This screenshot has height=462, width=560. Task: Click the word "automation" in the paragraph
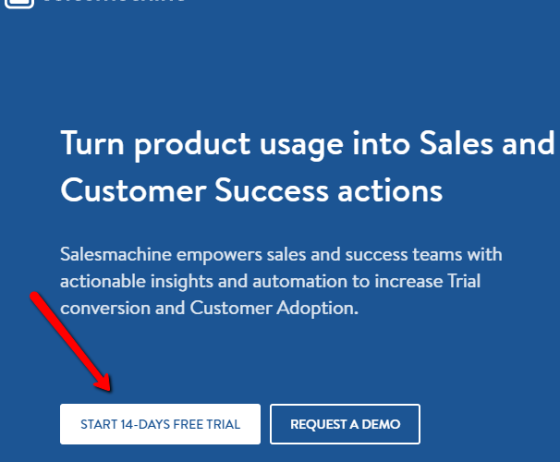point(300,281)
